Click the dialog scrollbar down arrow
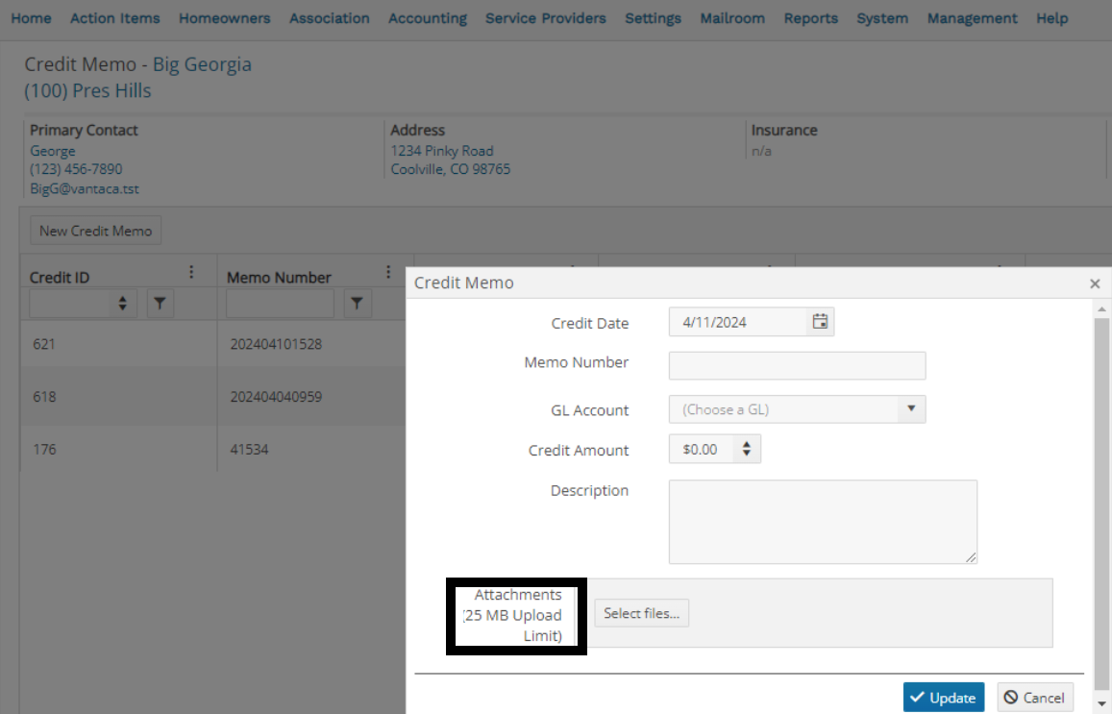The height and width of the screenshot is (714, 1112). click(x=1101, y=704)
